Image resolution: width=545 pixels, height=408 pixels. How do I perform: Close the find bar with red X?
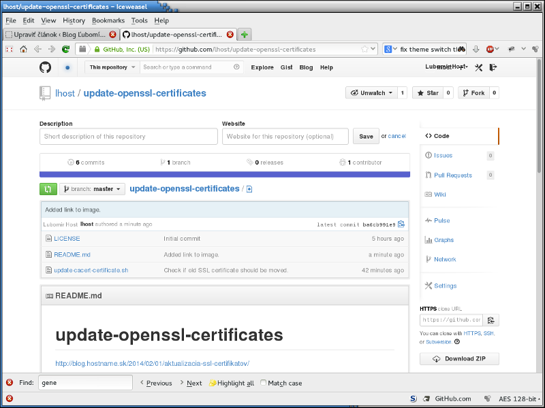(10, 382)
